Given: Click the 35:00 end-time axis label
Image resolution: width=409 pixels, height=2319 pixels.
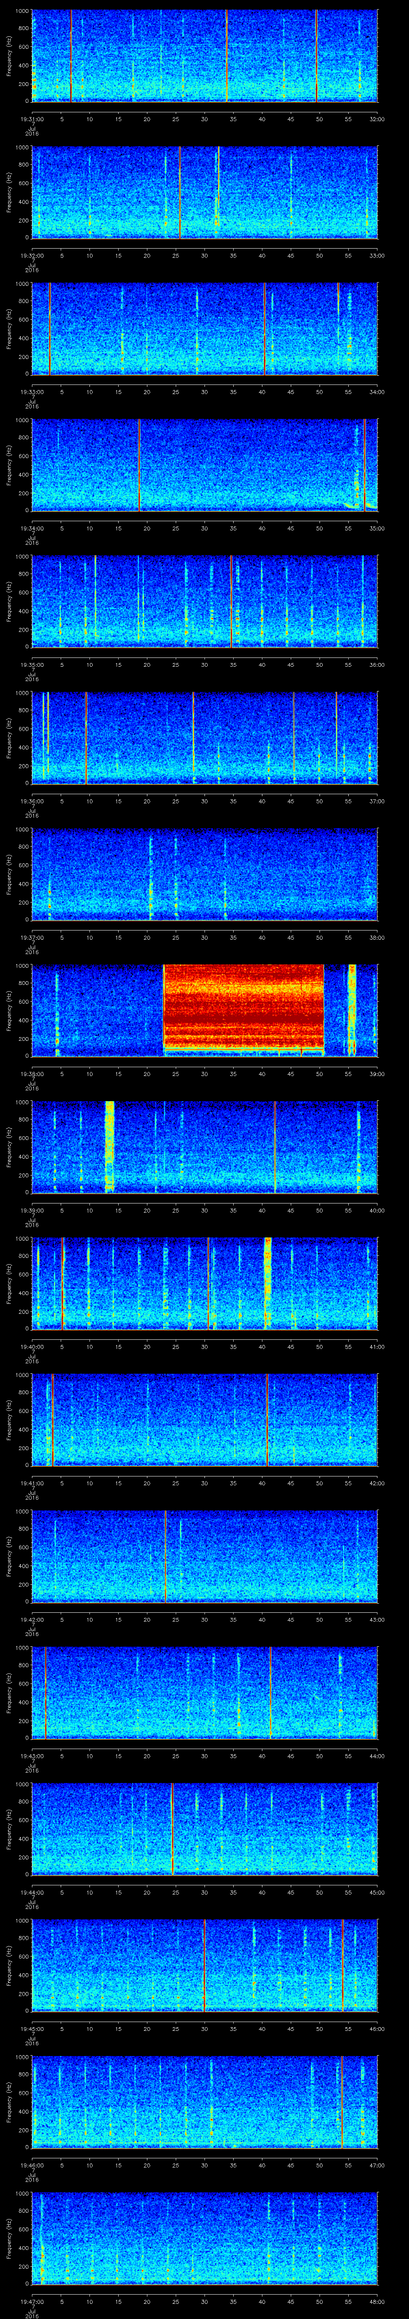Looking at the screenshot, I should [x=377, y=528].
